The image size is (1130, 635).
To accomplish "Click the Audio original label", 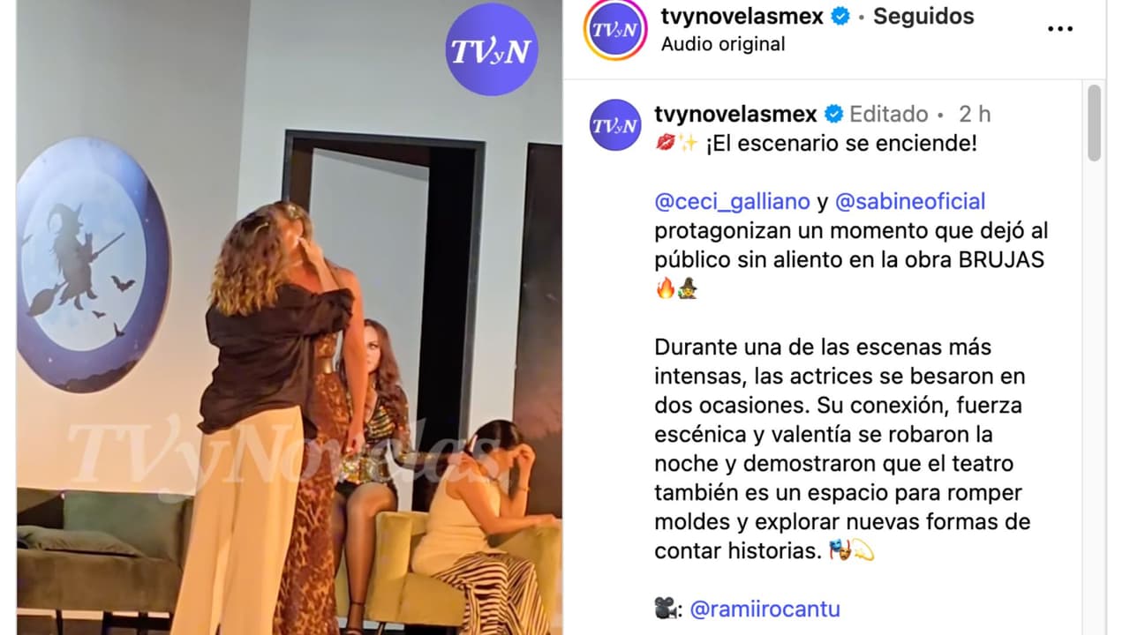I will click(723, 43).
